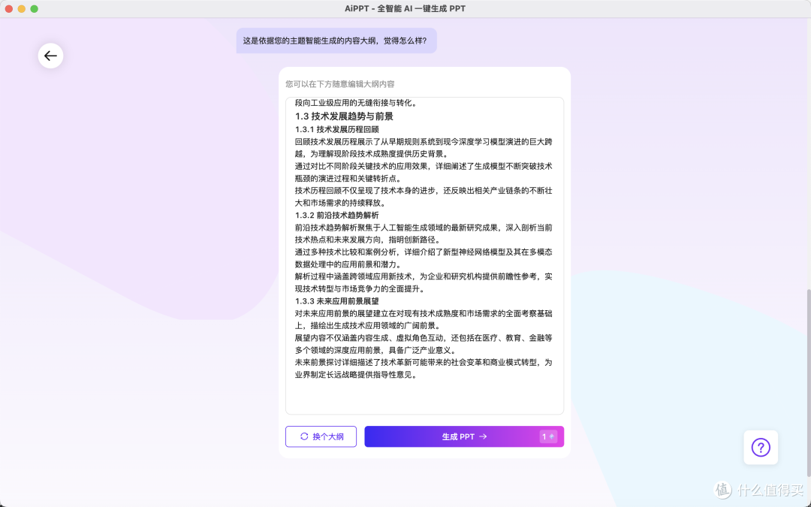Screen dimensions: 811x507
Task: Click subheading 1.3.3 未来应用前景展望
Action: tap(336, 301)
